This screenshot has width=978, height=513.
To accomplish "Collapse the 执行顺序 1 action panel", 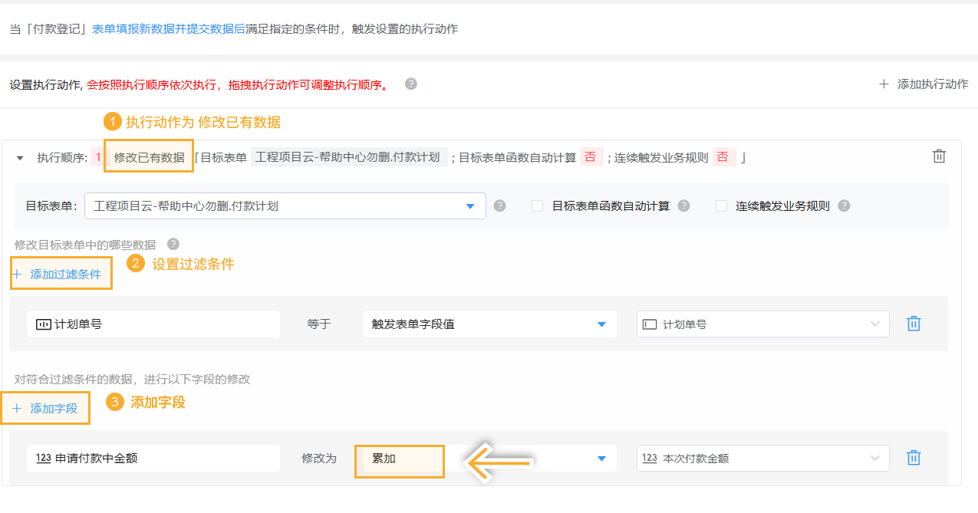I will (20, 157).
